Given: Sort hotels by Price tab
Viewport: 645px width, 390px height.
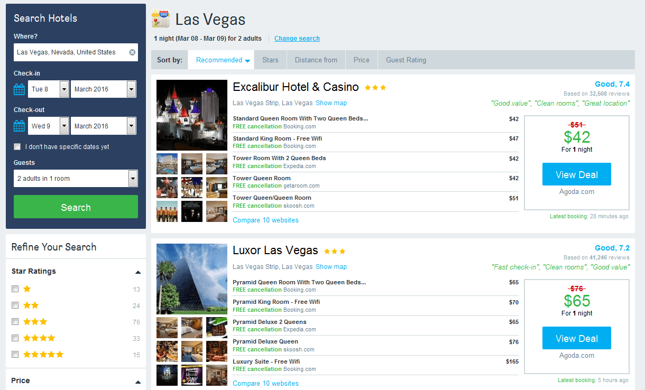Looking at the screenshot, I should pos(362,60).
